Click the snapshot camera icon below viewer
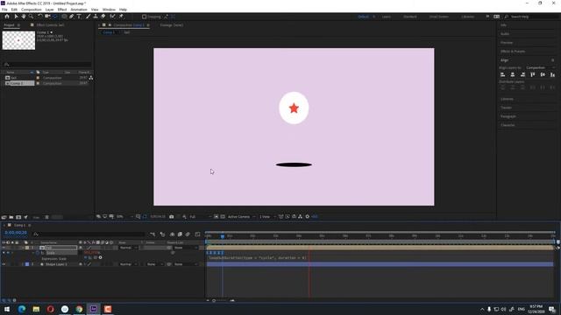561x315 pixels. (x=172, y=217)
